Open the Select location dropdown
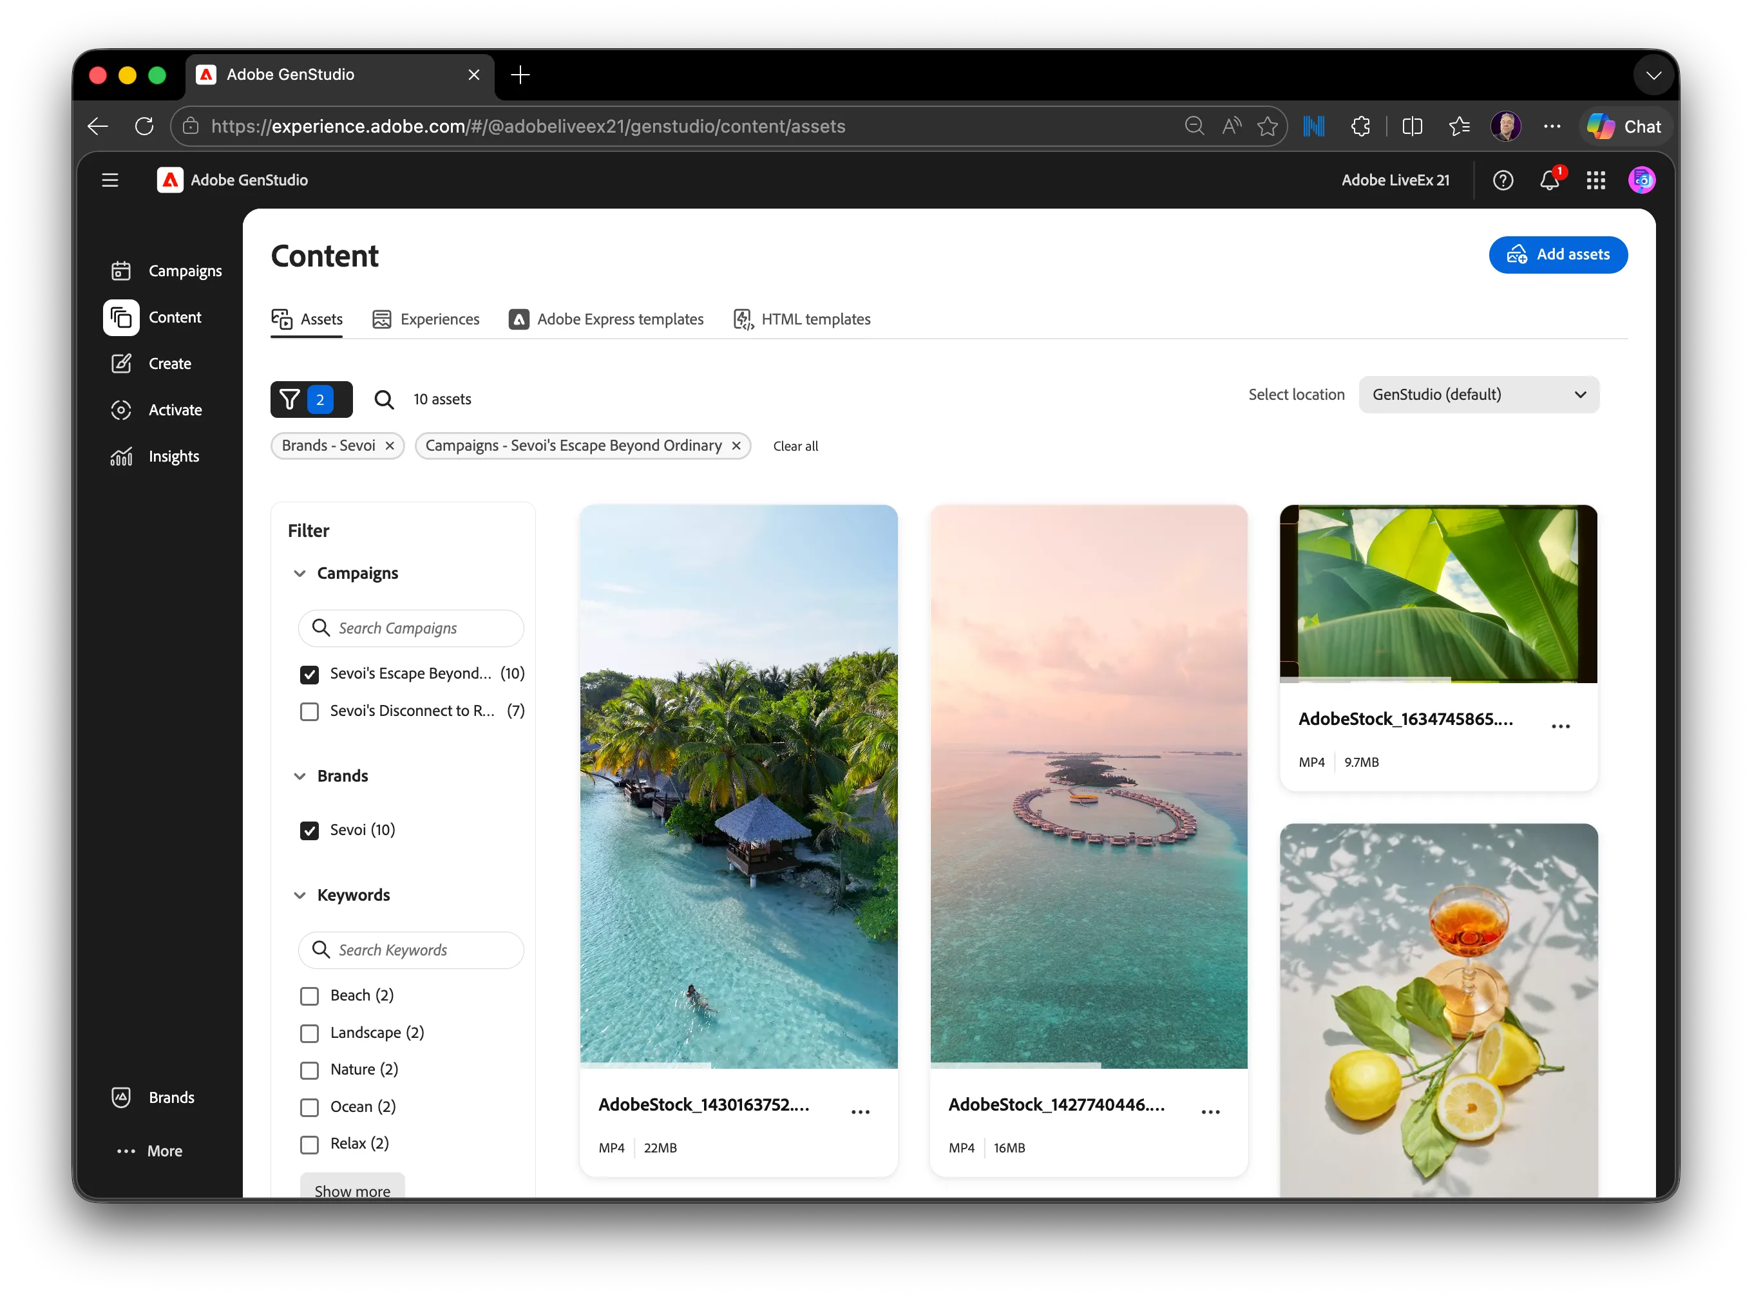This screenshot has height=1298, width=1752. pyautogui.click(x=1478, y=395)
